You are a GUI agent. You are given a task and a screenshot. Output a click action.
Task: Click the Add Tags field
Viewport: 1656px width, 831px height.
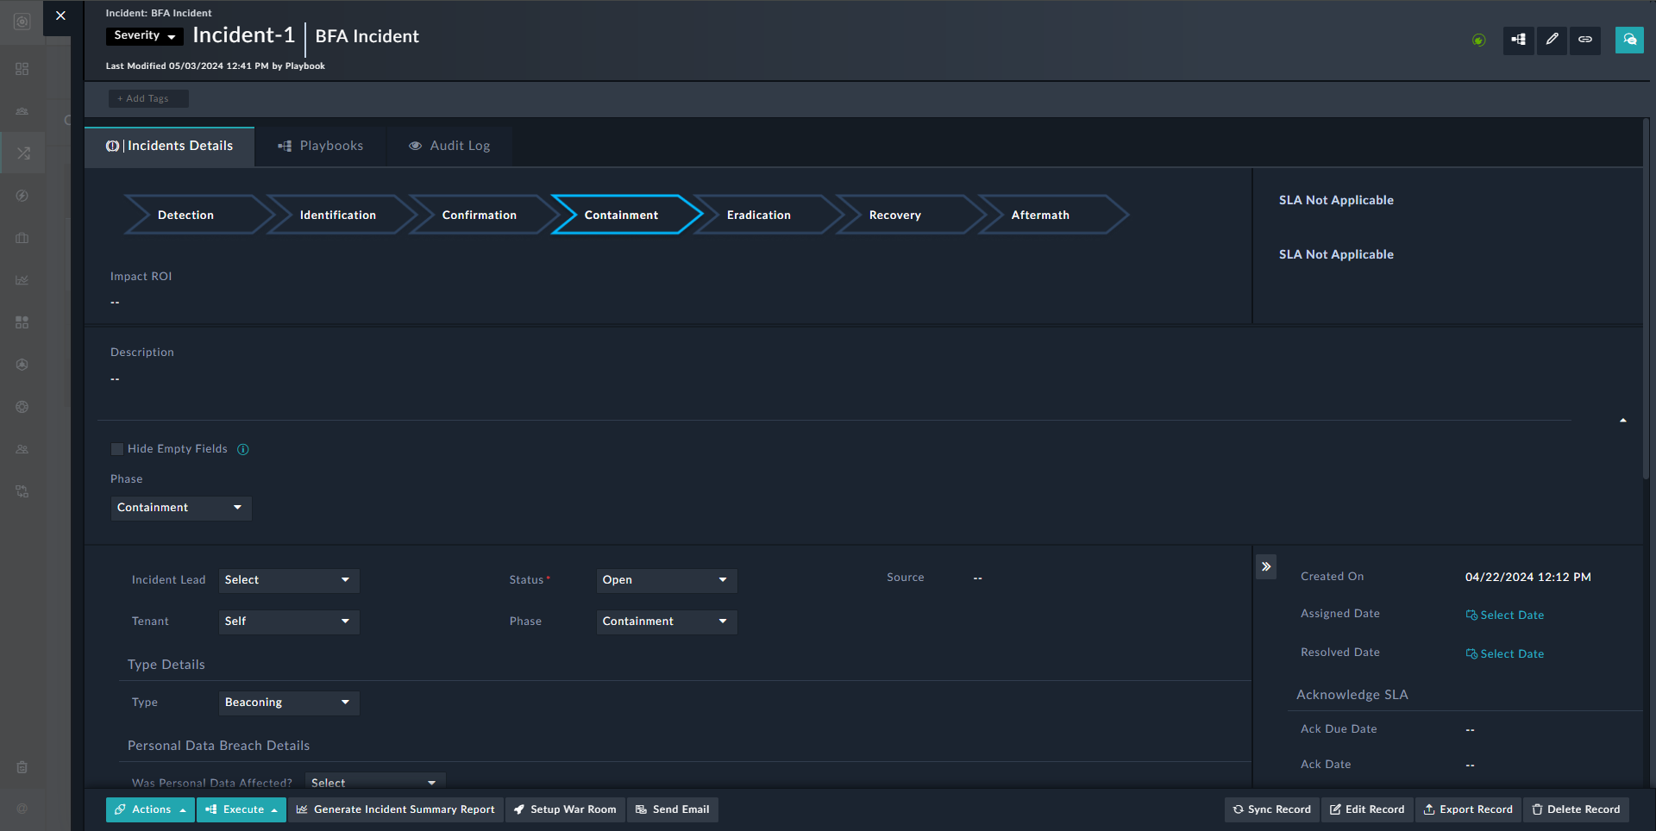coord(147,98)
